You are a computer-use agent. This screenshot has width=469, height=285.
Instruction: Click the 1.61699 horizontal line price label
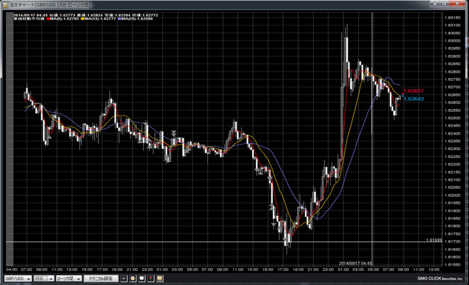click(x=434, y=240)
